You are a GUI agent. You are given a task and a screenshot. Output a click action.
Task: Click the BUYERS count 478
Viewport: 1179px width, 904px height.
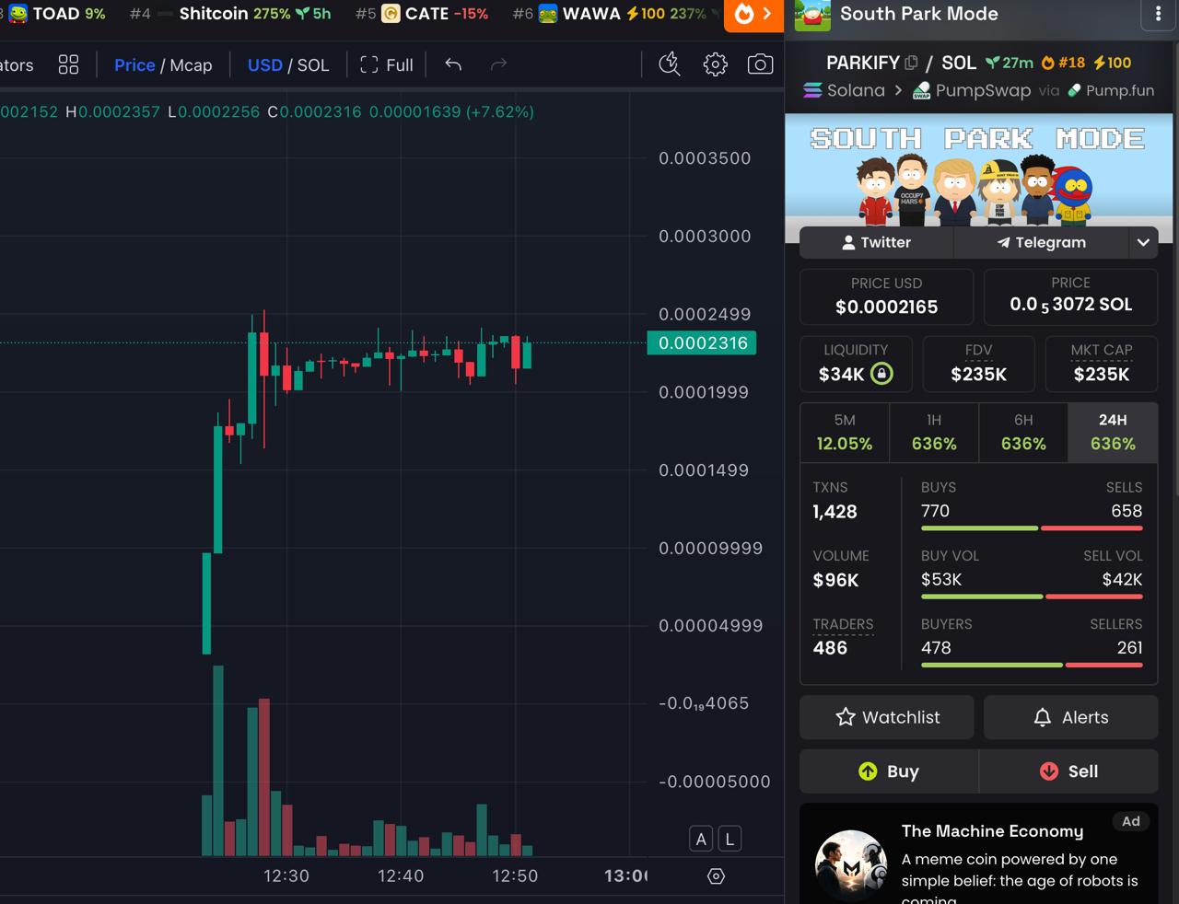coord(936,647)
